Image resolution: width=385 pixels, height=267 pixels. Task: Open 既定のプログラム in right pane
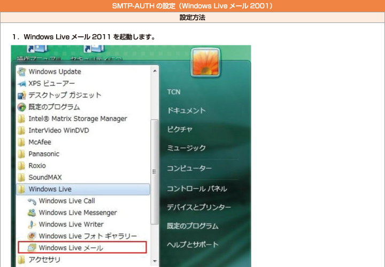tap(192, 226)
